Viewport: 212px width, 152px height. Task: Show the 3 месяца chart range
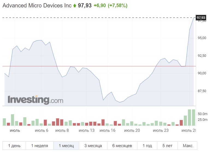click(x=93, y=145)
